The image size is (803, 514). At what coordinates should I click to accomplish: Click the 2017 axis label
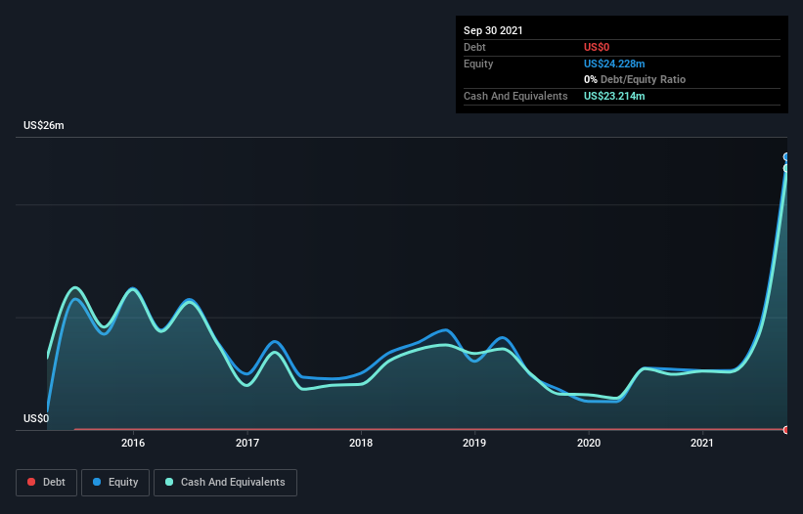click(247, 443)
